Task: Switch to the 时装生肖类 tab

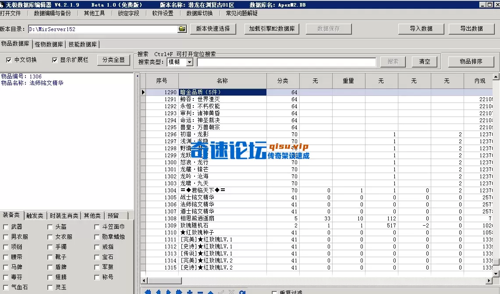Action: tap(64, 216)
